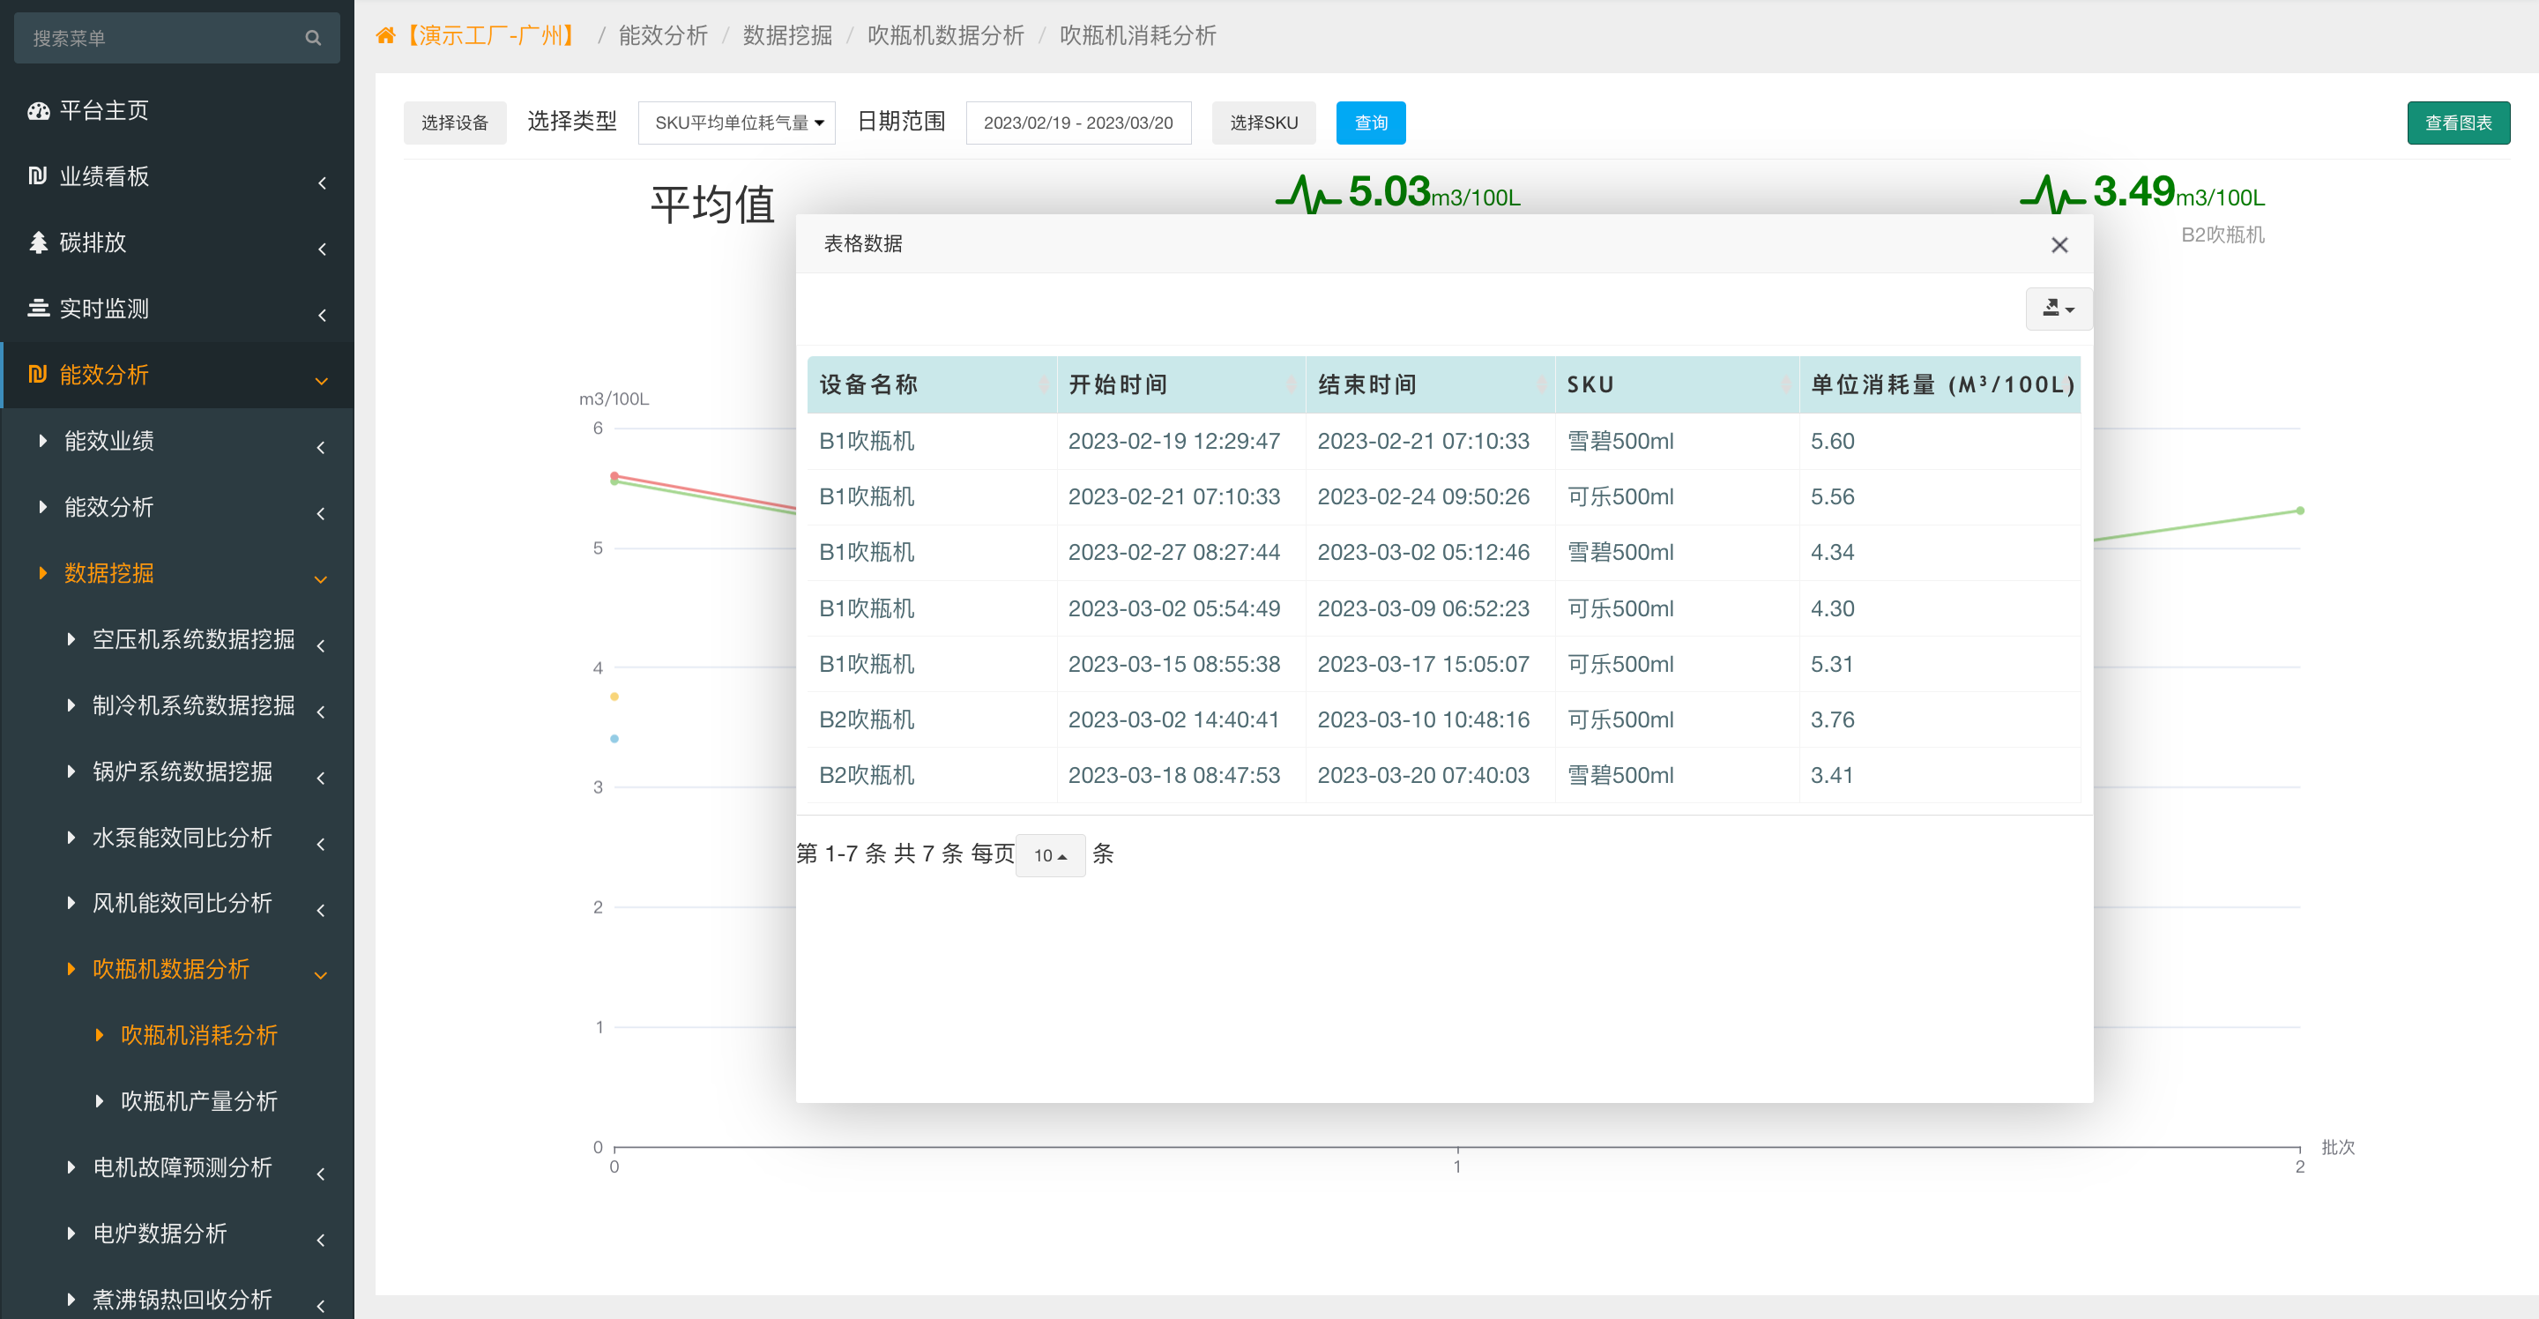Image resolution: width=2539 pixels, height=1319 pixels.
Task: Sort by 结束时间 column header
Action: coord(1430,384)
